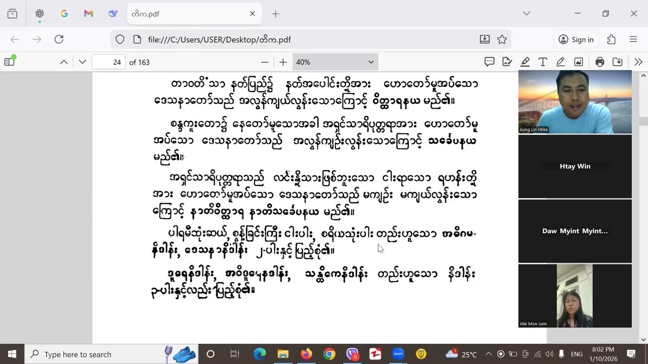This screenshot has width=648, height=364.
Task: Print the PDF document
Action: click(600, 62)
